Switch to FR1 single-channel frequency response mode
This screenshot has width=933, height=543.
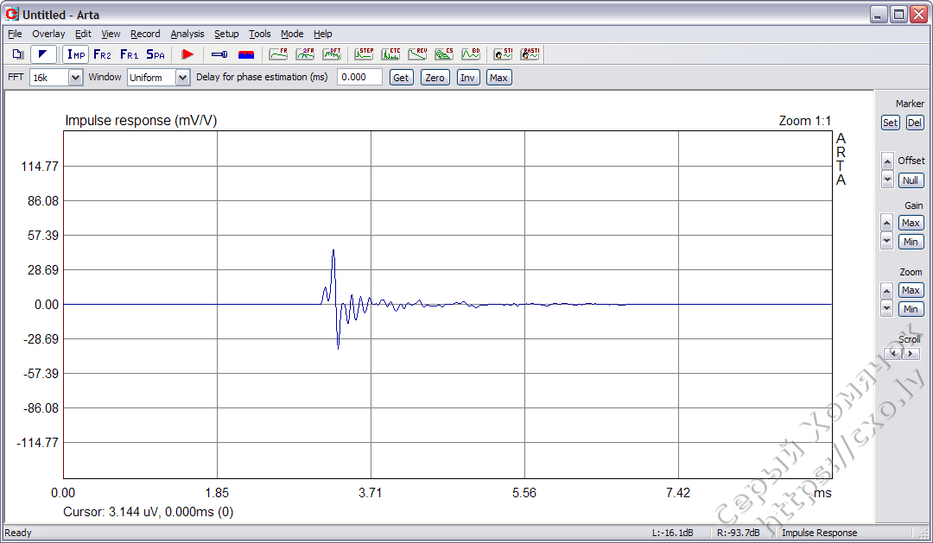129,54
